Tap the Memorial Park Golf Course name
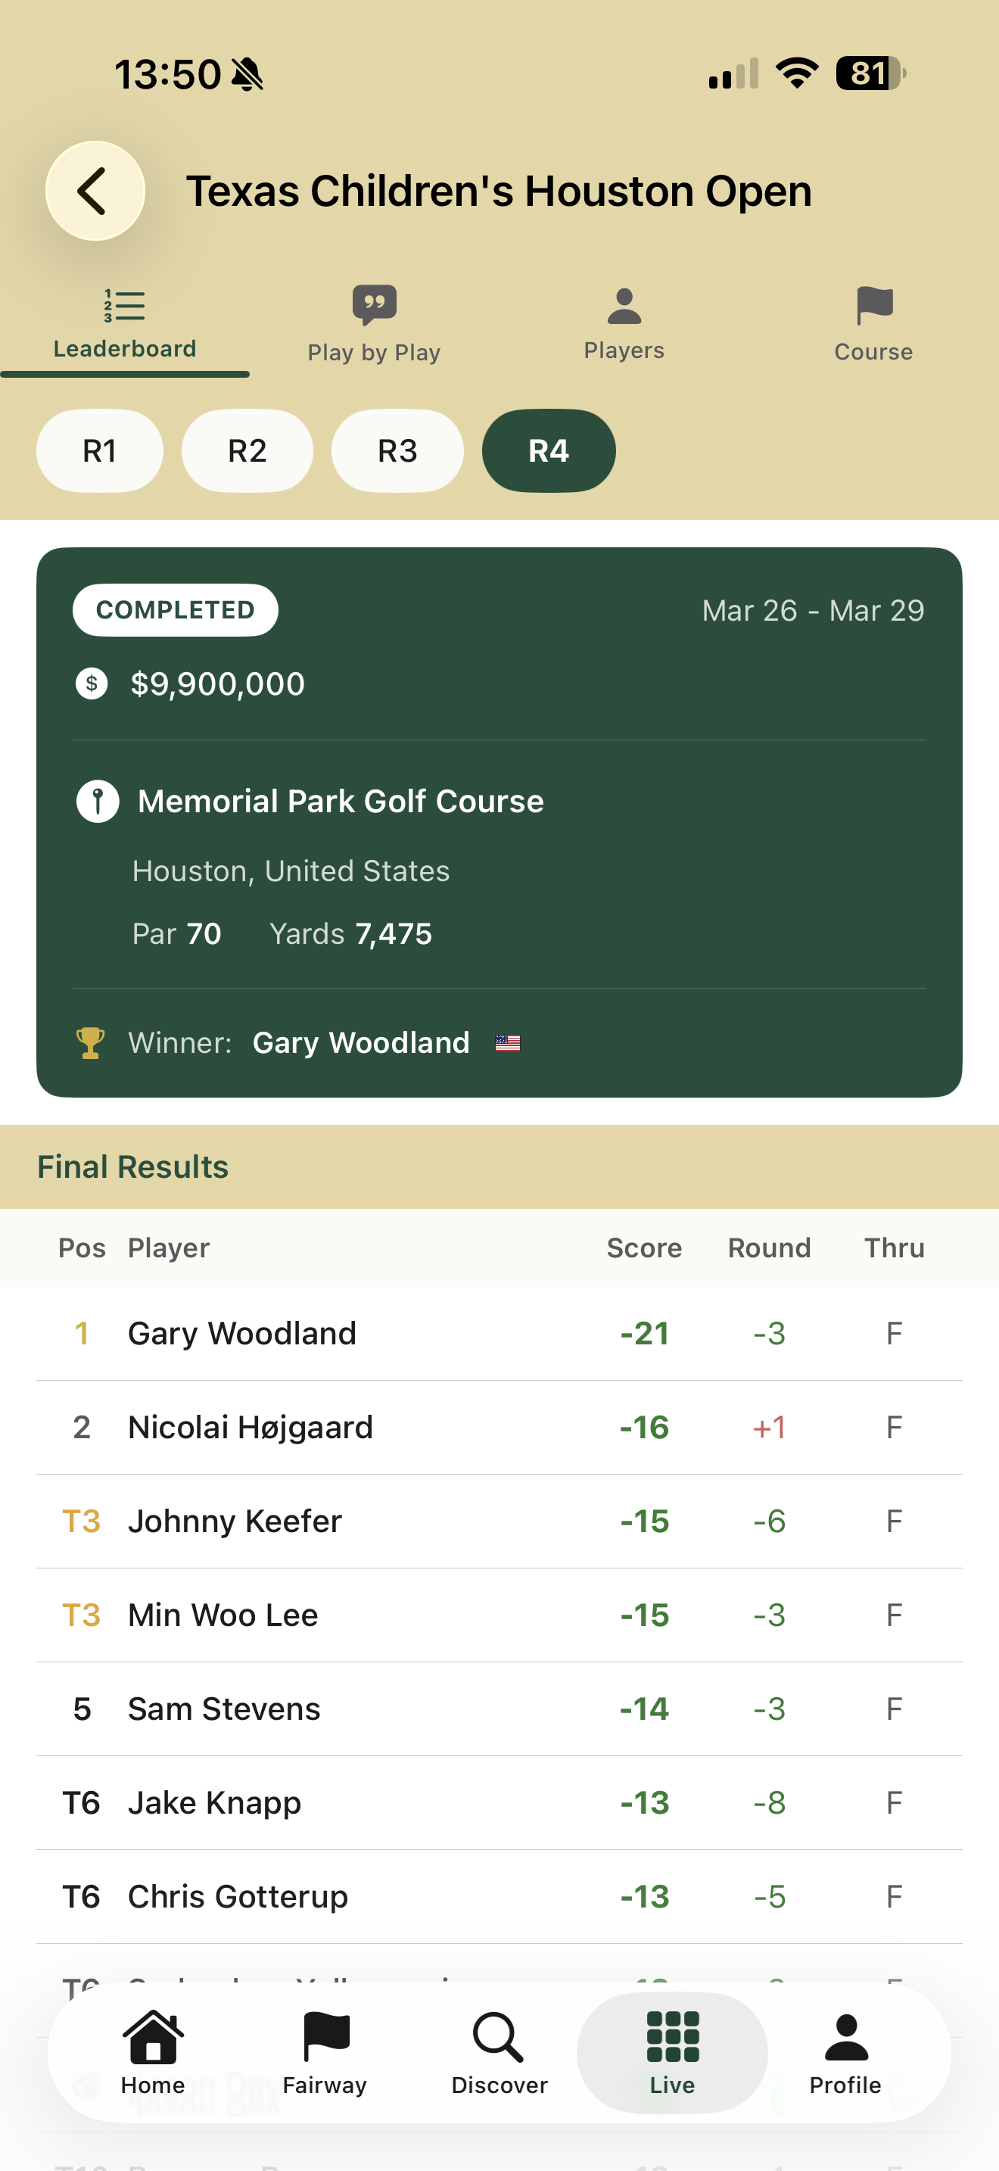 point(341,801)
